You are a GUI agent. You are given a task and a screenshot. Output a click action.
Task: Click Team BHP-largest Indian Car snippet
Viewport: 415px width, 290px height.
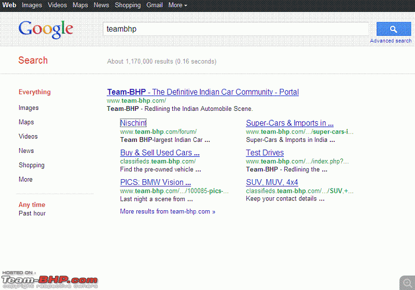click(x=165, y=140)
